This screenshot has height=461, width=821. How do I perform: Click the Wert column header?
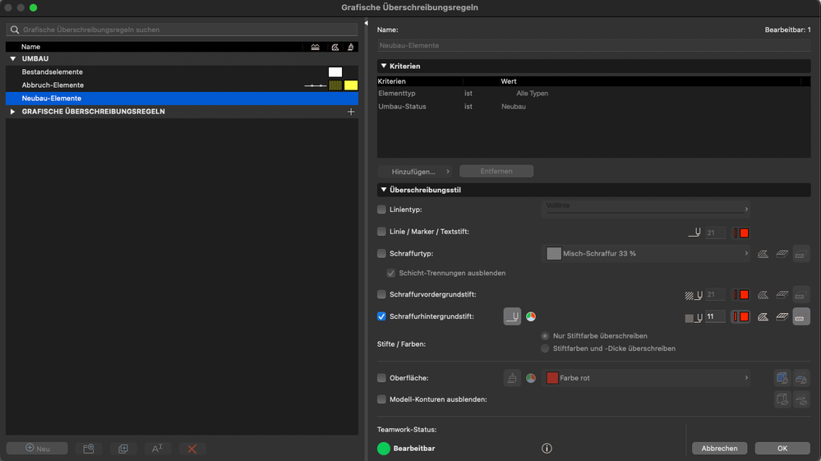pyautogui.click(x=509, y=81)
